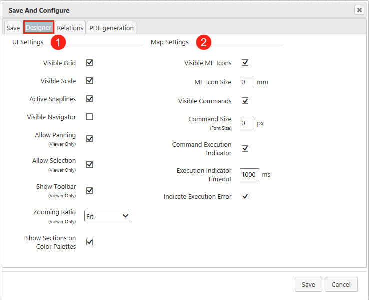The height and width of the screenshot is (300, 369).
Task: Select the Designer tab
Action: (x=39, y=28)
